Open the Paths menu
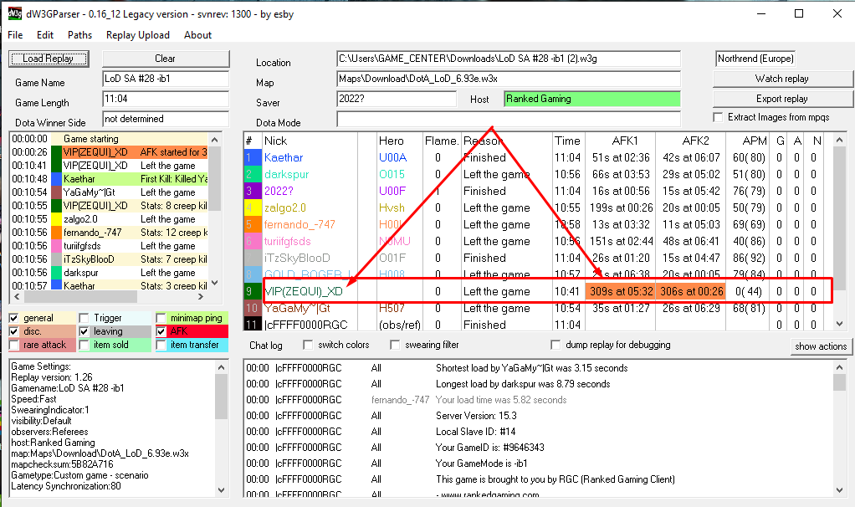855x507 pixels. (x=79, y=35)
